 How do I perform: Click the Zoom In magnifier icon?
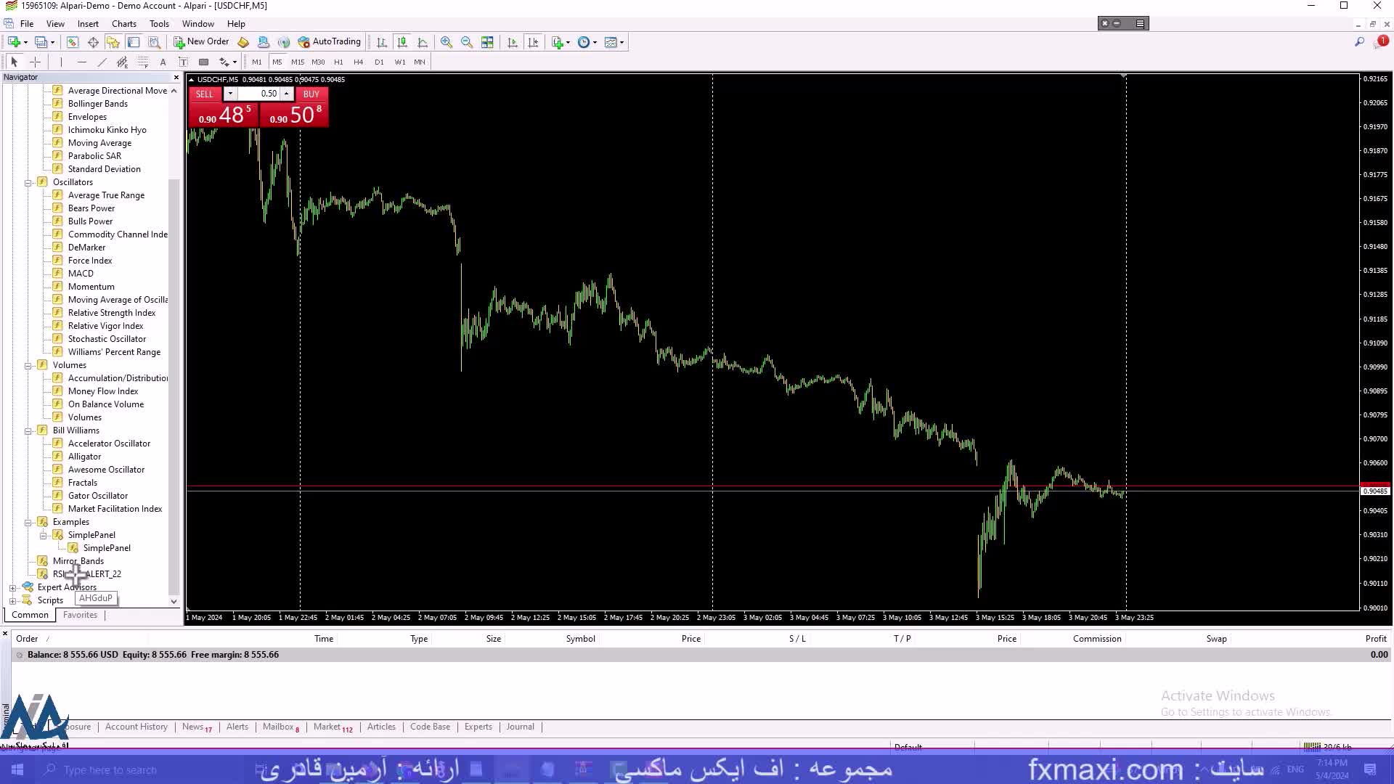447,42
